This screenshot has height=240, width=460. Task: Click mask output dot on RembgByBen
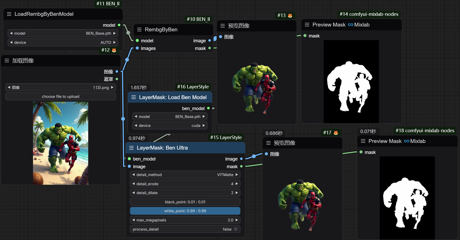point(210,48)
